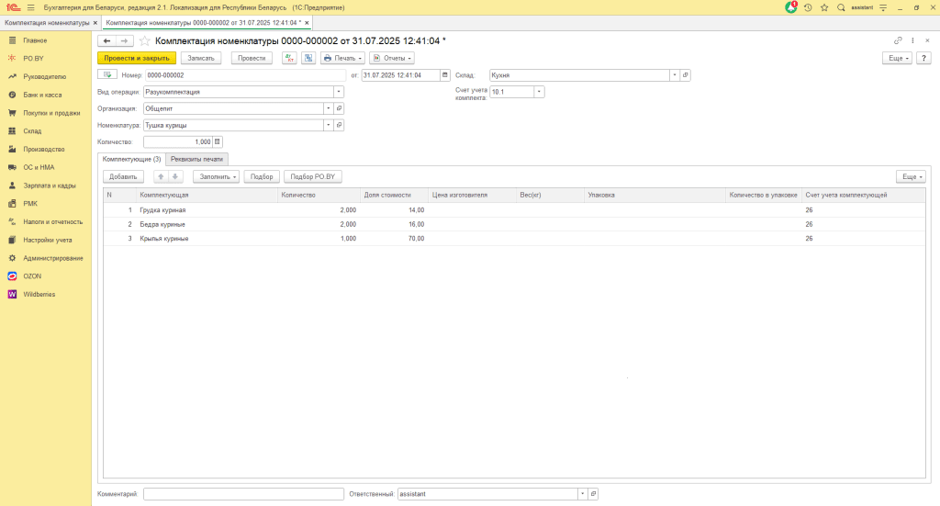Screen dimensions: 940x506
Task: Open the help question mark button
Action: coord(923,58)
